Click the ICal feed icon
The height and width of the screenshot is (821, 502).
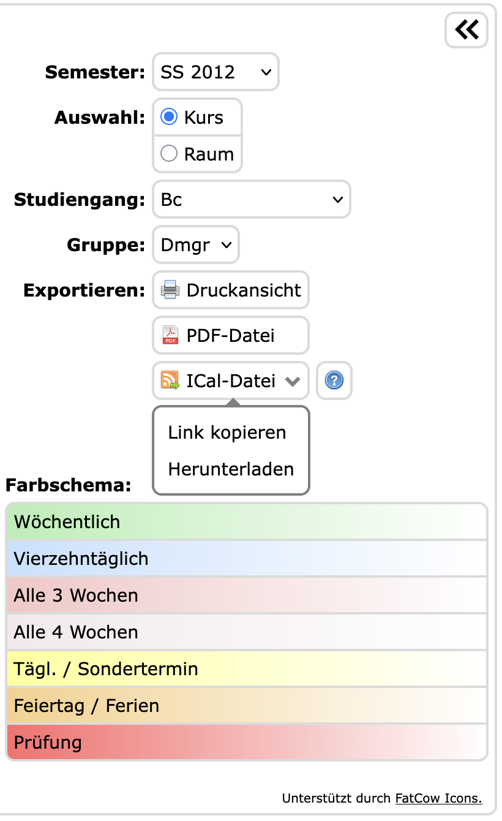(170, 380)
